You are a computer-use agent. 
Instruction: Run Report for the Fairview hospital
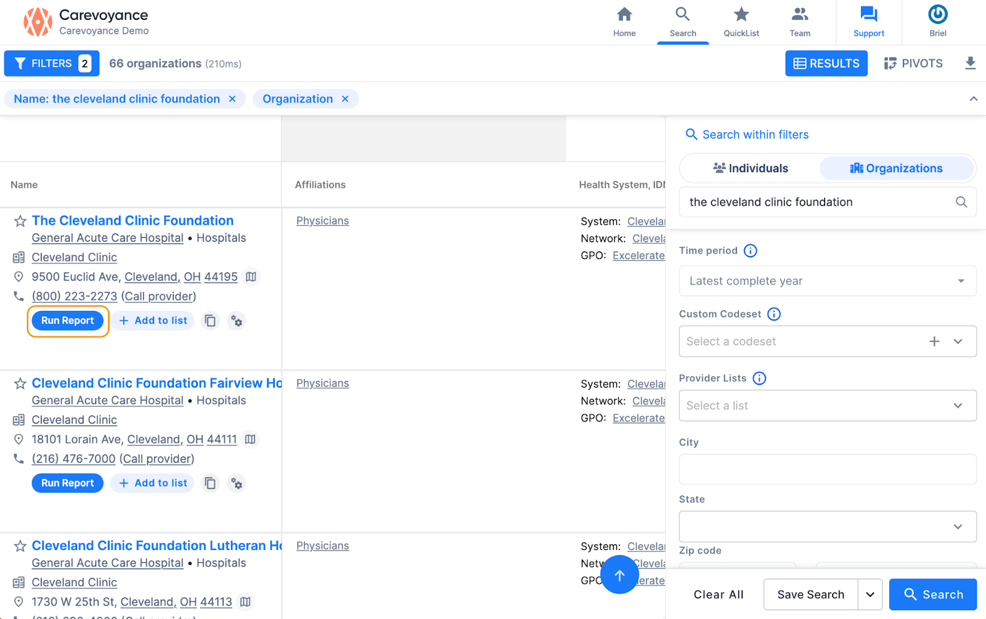[x=68, y=483]
